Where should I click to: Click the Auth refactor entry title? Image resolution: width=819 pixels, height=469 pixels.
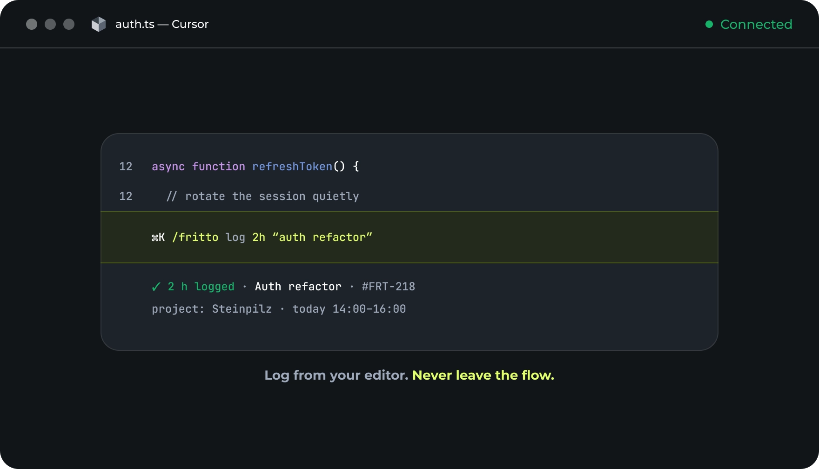point(298,287)
